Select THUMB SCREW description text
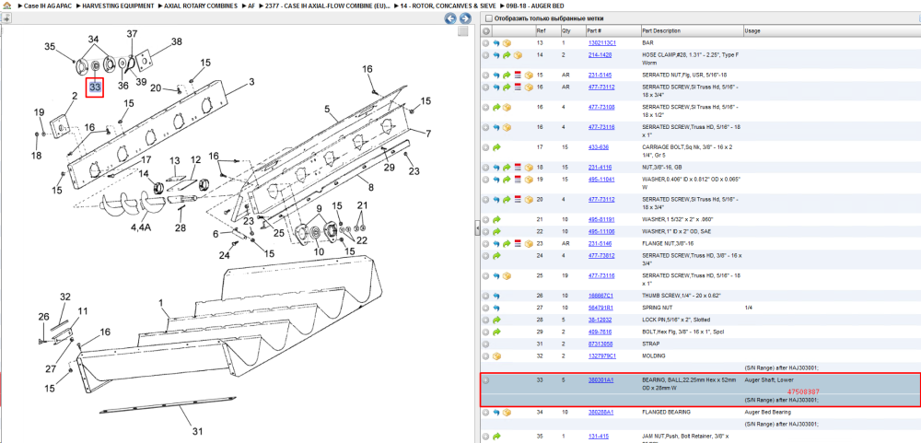The image size is (921, 443). tap(682, 296)
